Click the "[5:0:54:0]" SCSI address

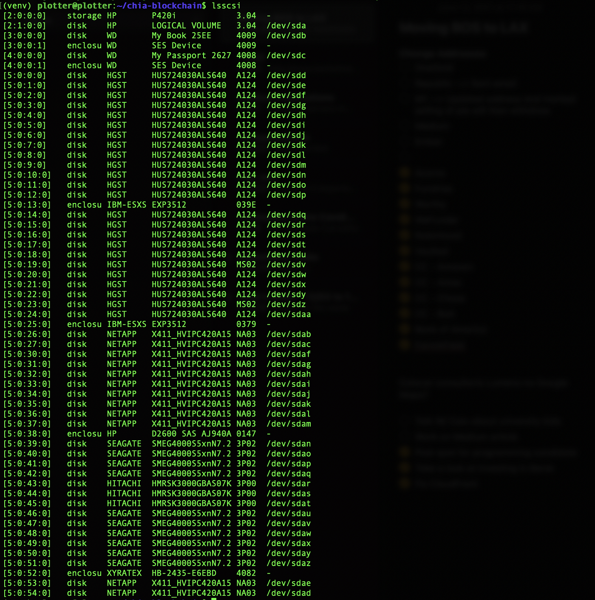click(27, 593)
